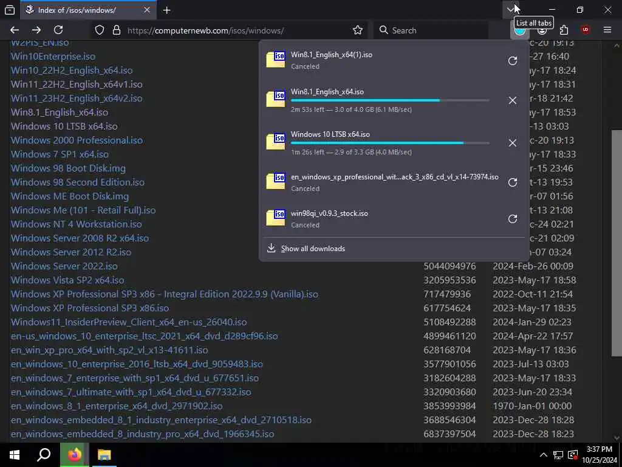Retry the Win8.1_English_x64(1).iso download

pos(513,61)
